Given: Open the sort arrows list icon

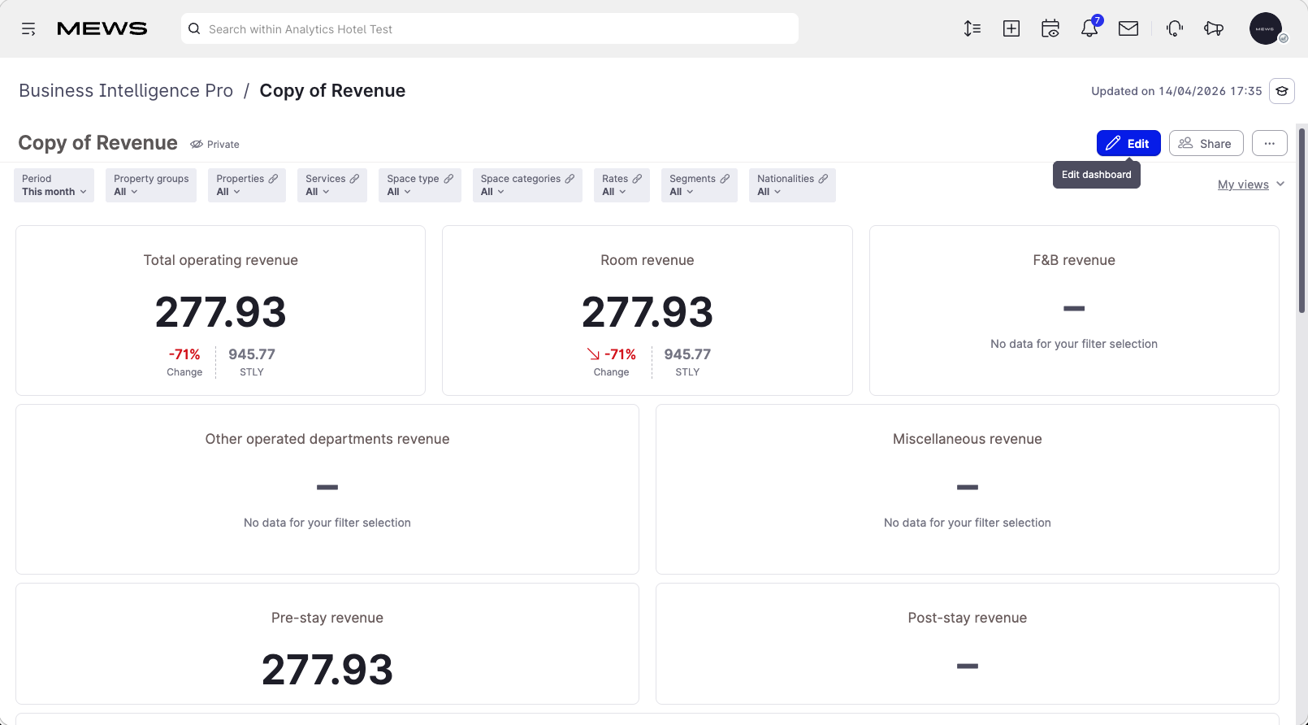Looking at the screenshot, I should coord(972,29).
